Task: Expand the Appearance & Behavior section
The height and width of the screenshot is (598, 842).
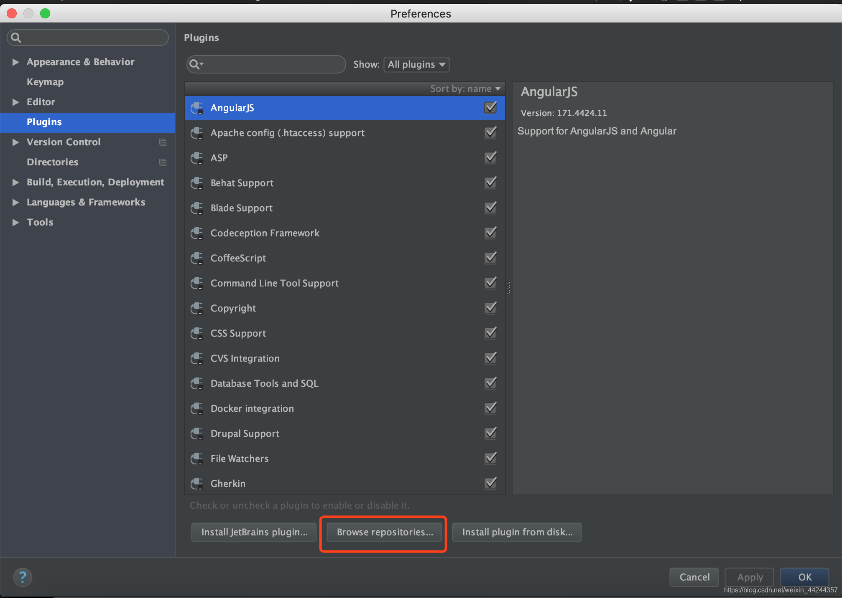Action: pyautogui.click(x=16, y=62)
